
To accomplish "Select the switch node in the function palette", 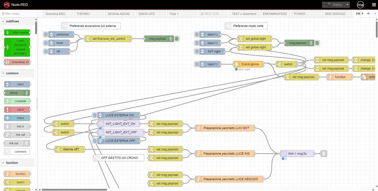I will (x=17, y=182).
